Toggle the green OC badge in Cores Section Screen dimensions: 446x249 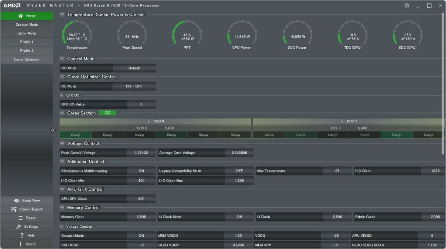point(107,113)
